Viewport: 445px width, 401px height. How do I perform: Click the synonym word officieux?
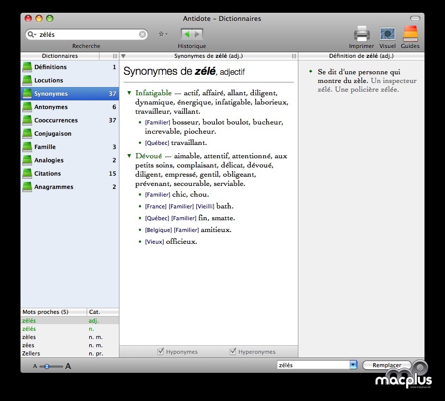180,242
